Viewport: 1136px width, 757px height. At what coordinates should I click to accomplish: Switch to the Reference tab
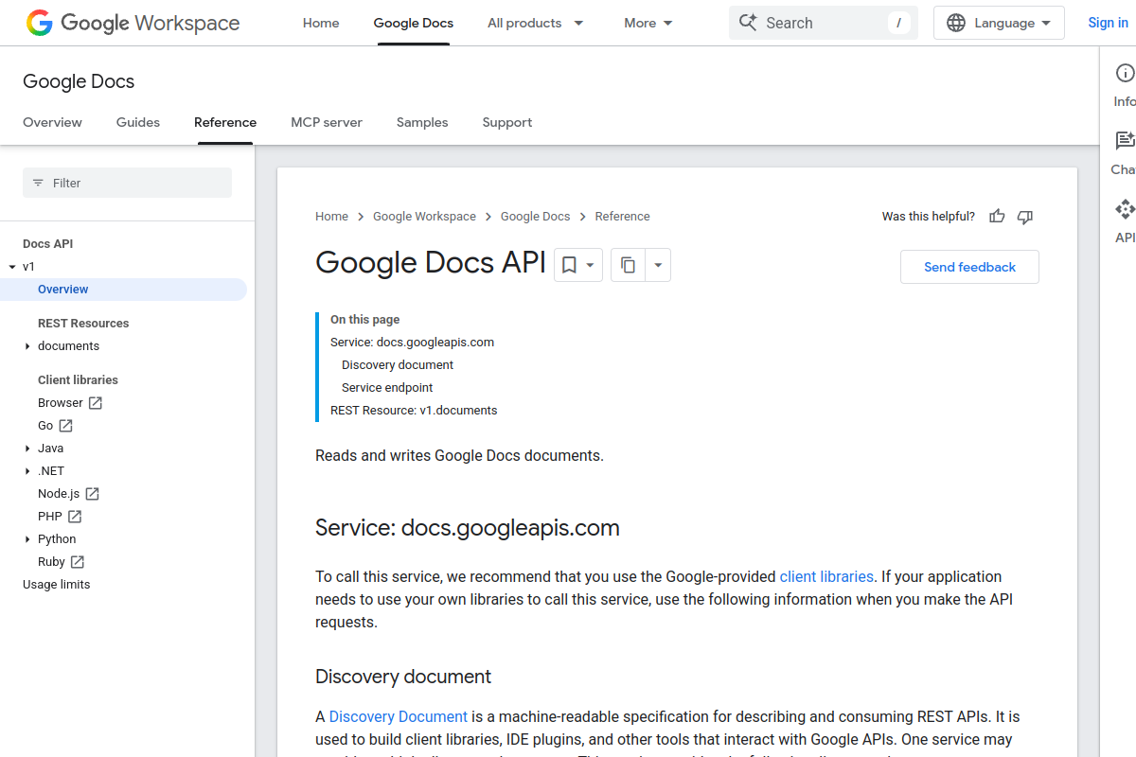[225, 122]
